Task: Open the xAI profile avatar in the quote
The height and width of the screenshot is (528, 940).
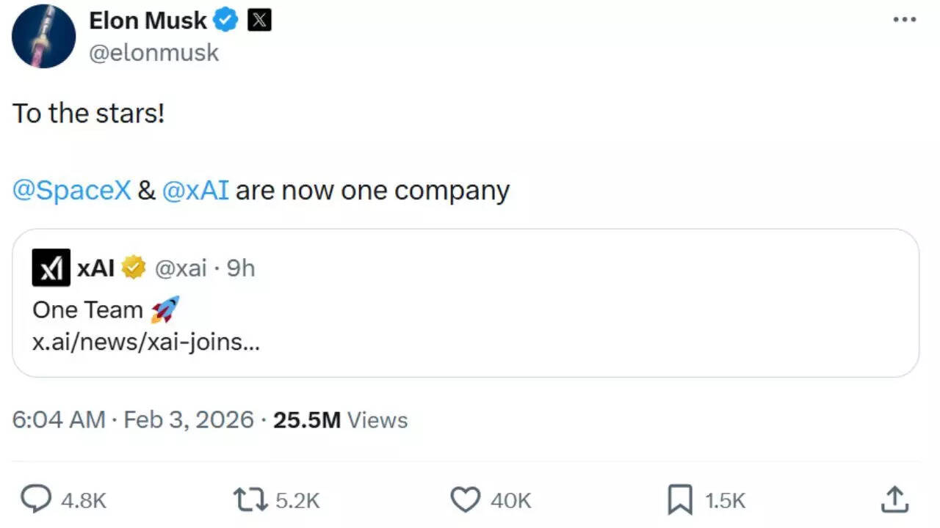Action: [49, 268]
